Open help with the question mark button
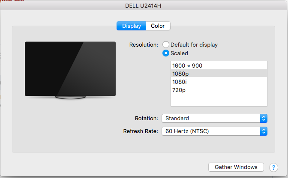288x178 pixels. [273, 167]
